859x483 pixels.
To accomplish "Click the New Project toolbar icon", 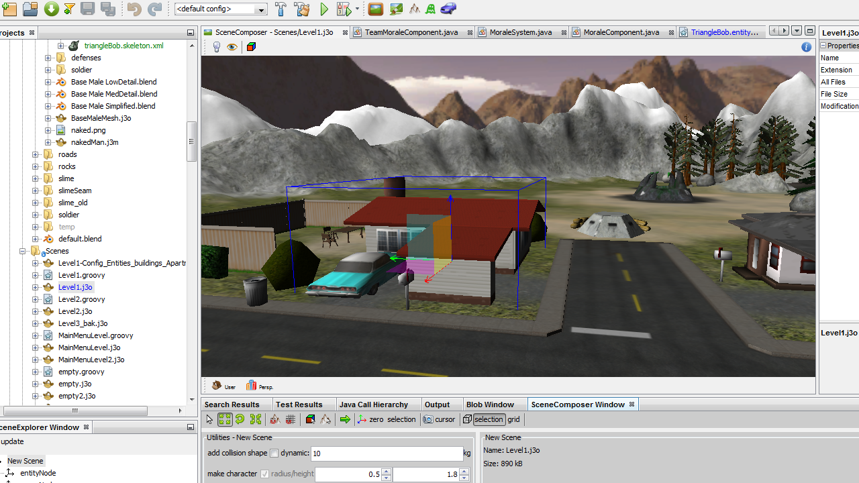I will 9,9.
